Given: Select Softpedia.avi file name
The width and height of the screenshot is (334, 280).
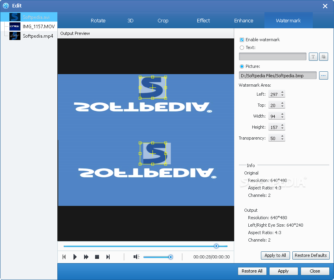Looking at the screenshot, I should coord(36,17).
